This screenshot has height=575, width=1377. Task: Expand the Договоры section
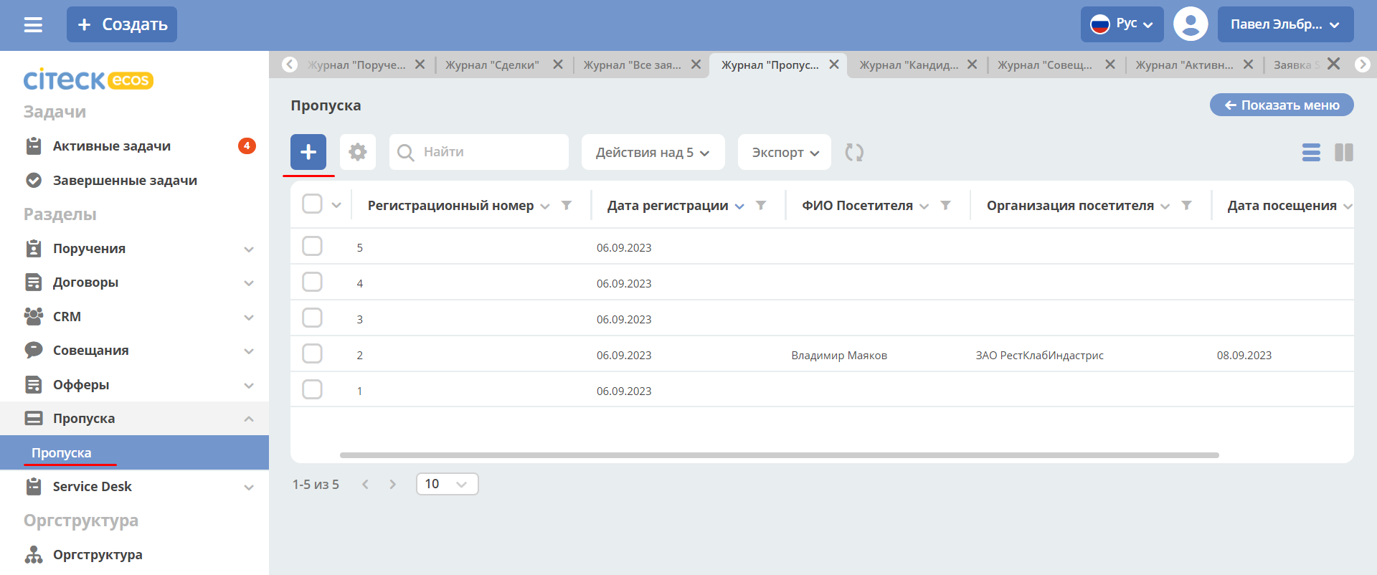pyautogui.click(x=249, y=282)
